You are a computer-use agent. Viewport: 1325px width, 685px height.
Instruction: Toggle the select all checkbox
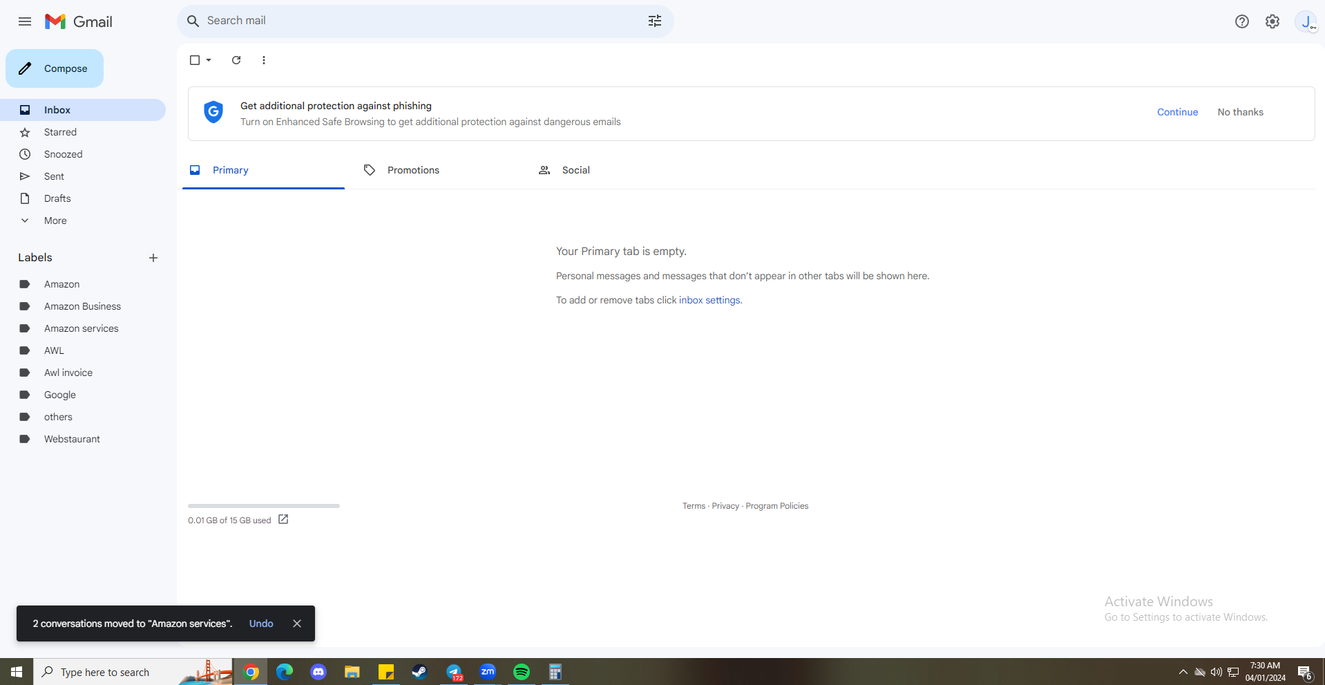(195, 60)
